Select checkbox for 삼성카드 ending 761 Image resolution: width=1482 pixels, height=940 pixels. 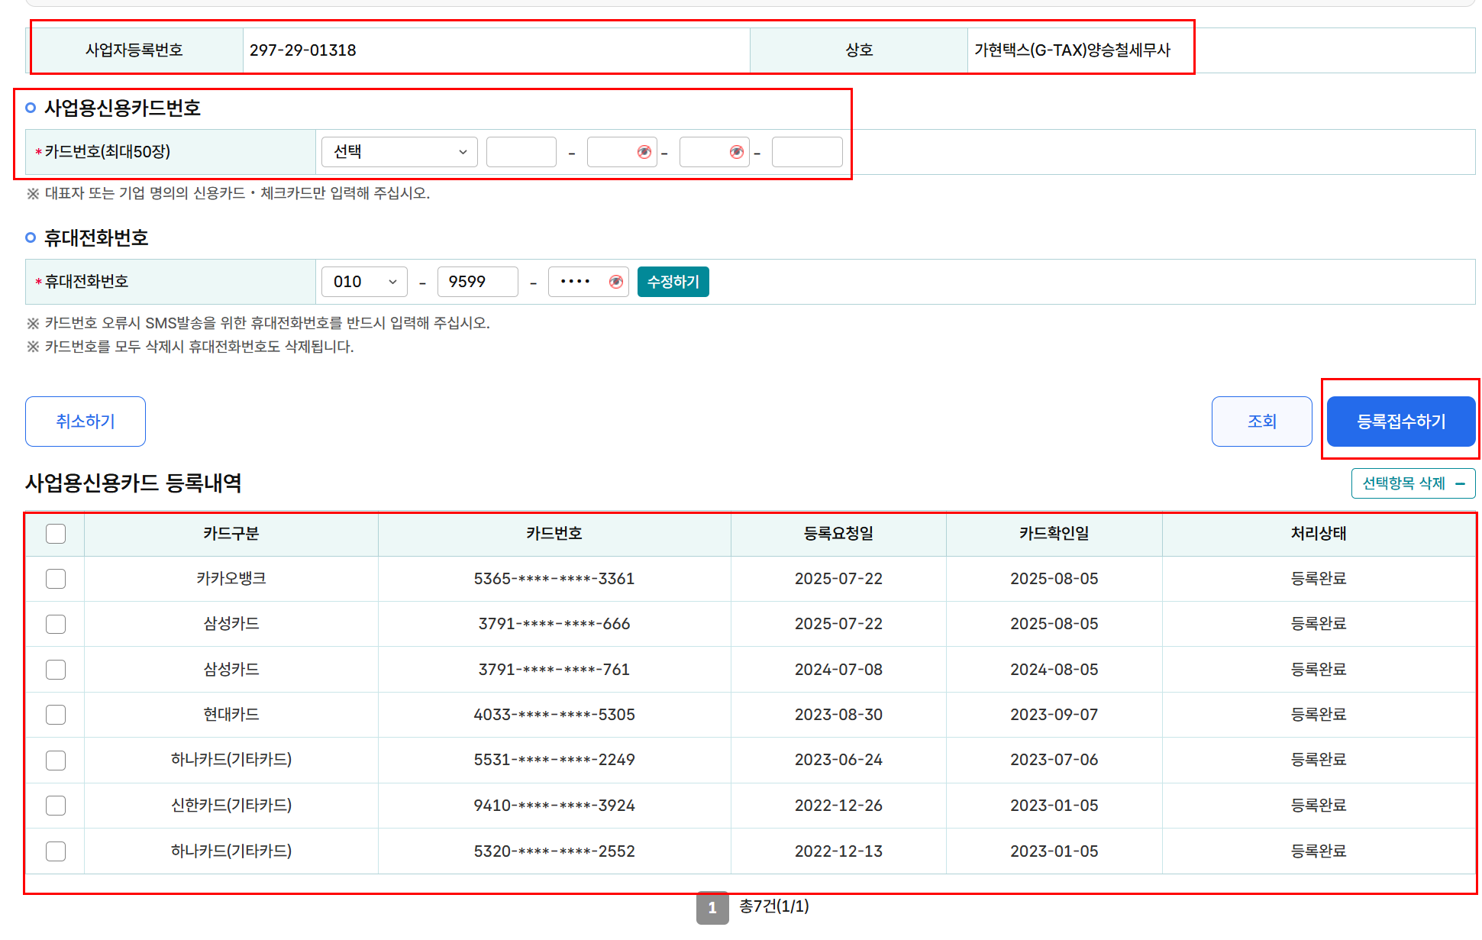[56, 670]
